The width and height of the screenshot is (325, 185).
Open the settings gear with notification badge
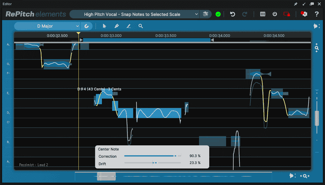[304, 14]
